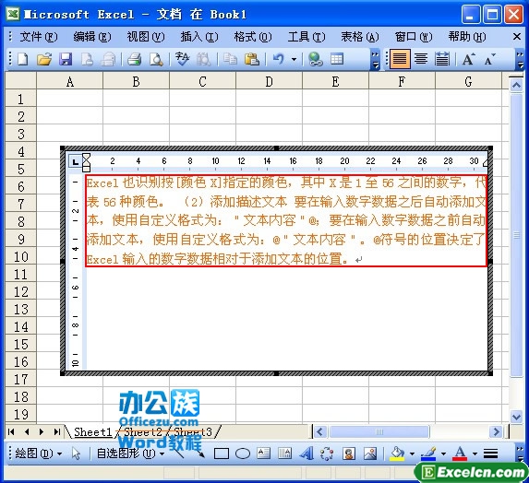Click the Center alignment icon
This screenshot has height=483, width=529.
coord(421,59)
